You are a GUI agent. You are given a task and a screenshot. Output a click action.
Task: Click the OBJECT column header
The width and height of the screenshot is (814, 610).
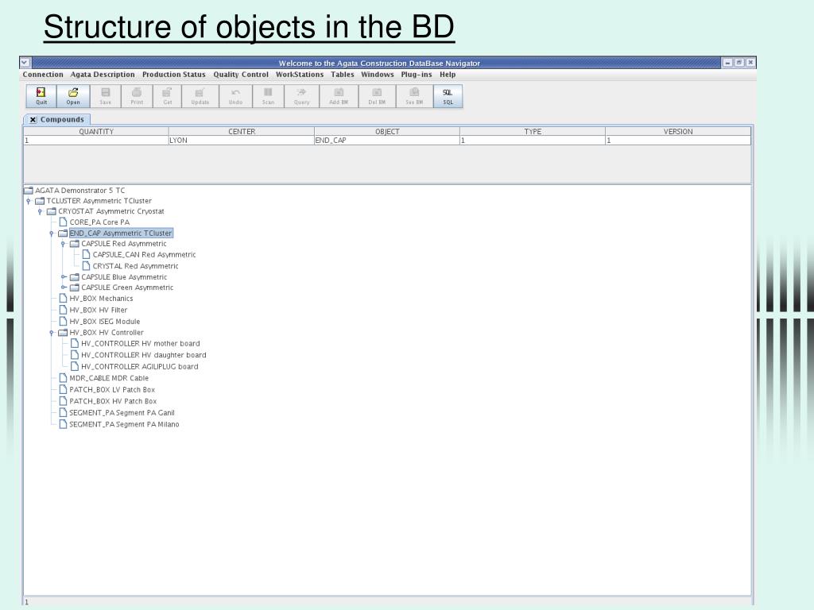click(x=387, y=131)
